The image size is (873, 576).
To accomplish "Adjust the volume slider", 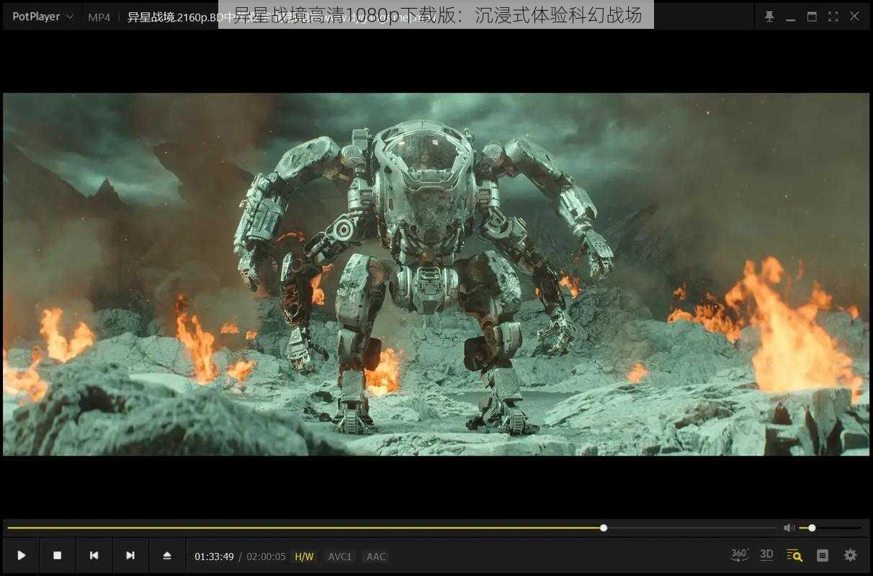I will [831, 528].
